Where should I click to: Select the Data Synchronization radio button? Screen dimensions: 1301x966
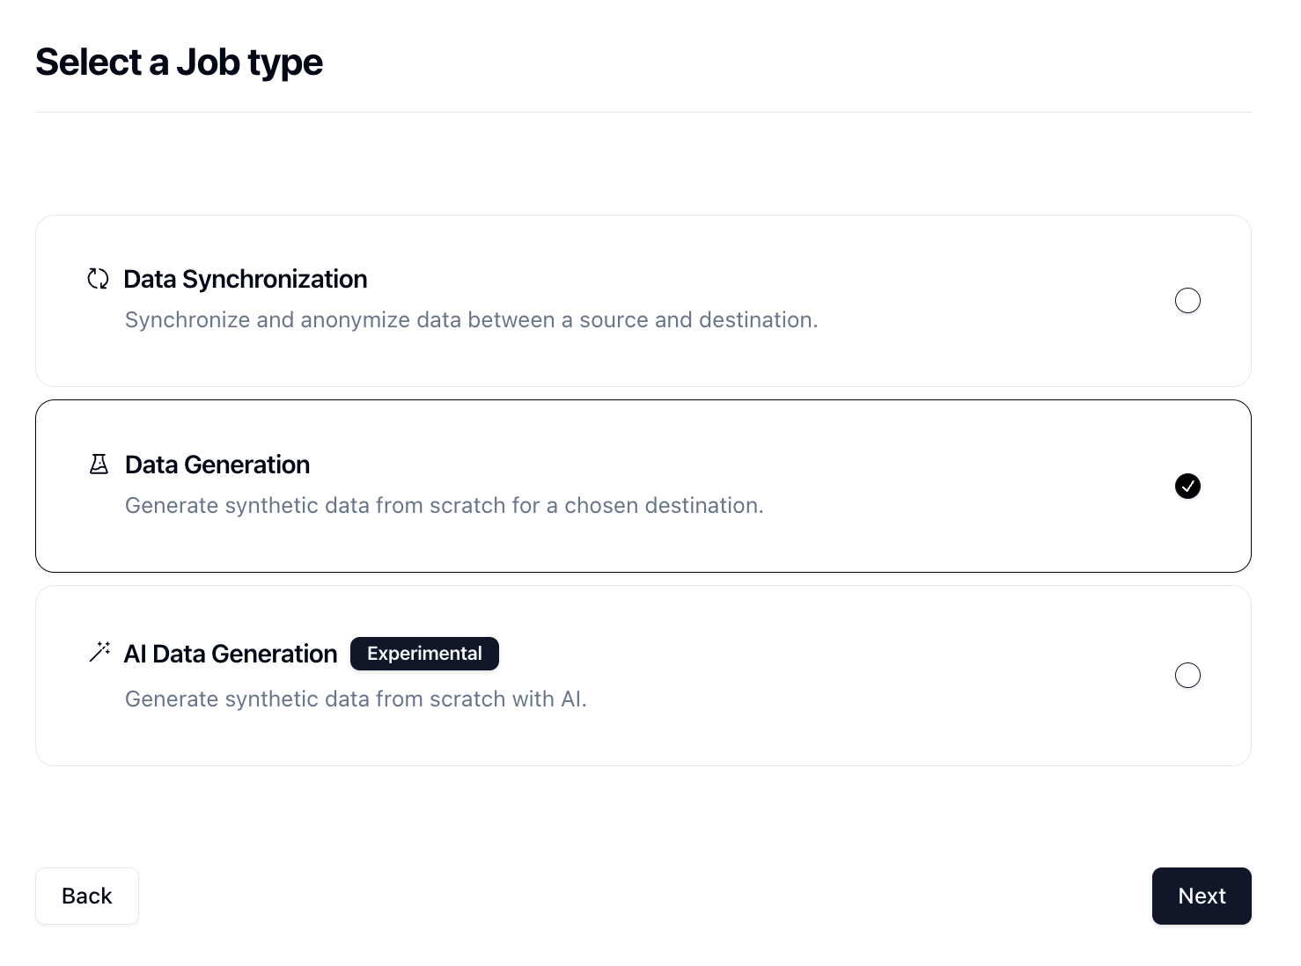(x=1187, y=300)
